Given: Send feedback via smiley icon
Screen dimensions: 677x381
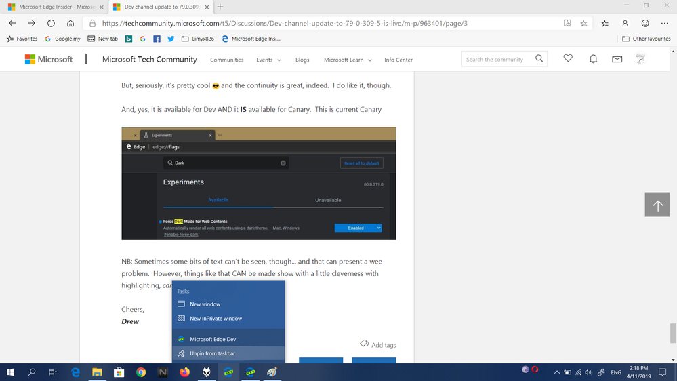Looking at the screenshot, I should tap(645, 23).
